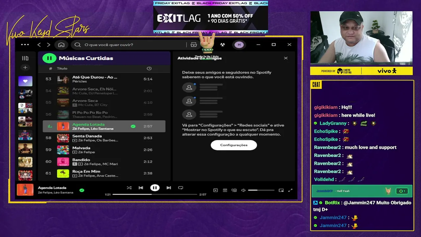Close the 'Atividade de amigos' panel

coord(286,58)
